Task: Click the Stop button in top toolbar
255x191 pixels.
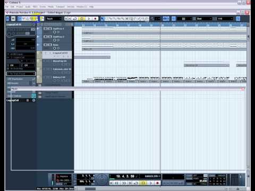Action: click(x=82, y=19)
